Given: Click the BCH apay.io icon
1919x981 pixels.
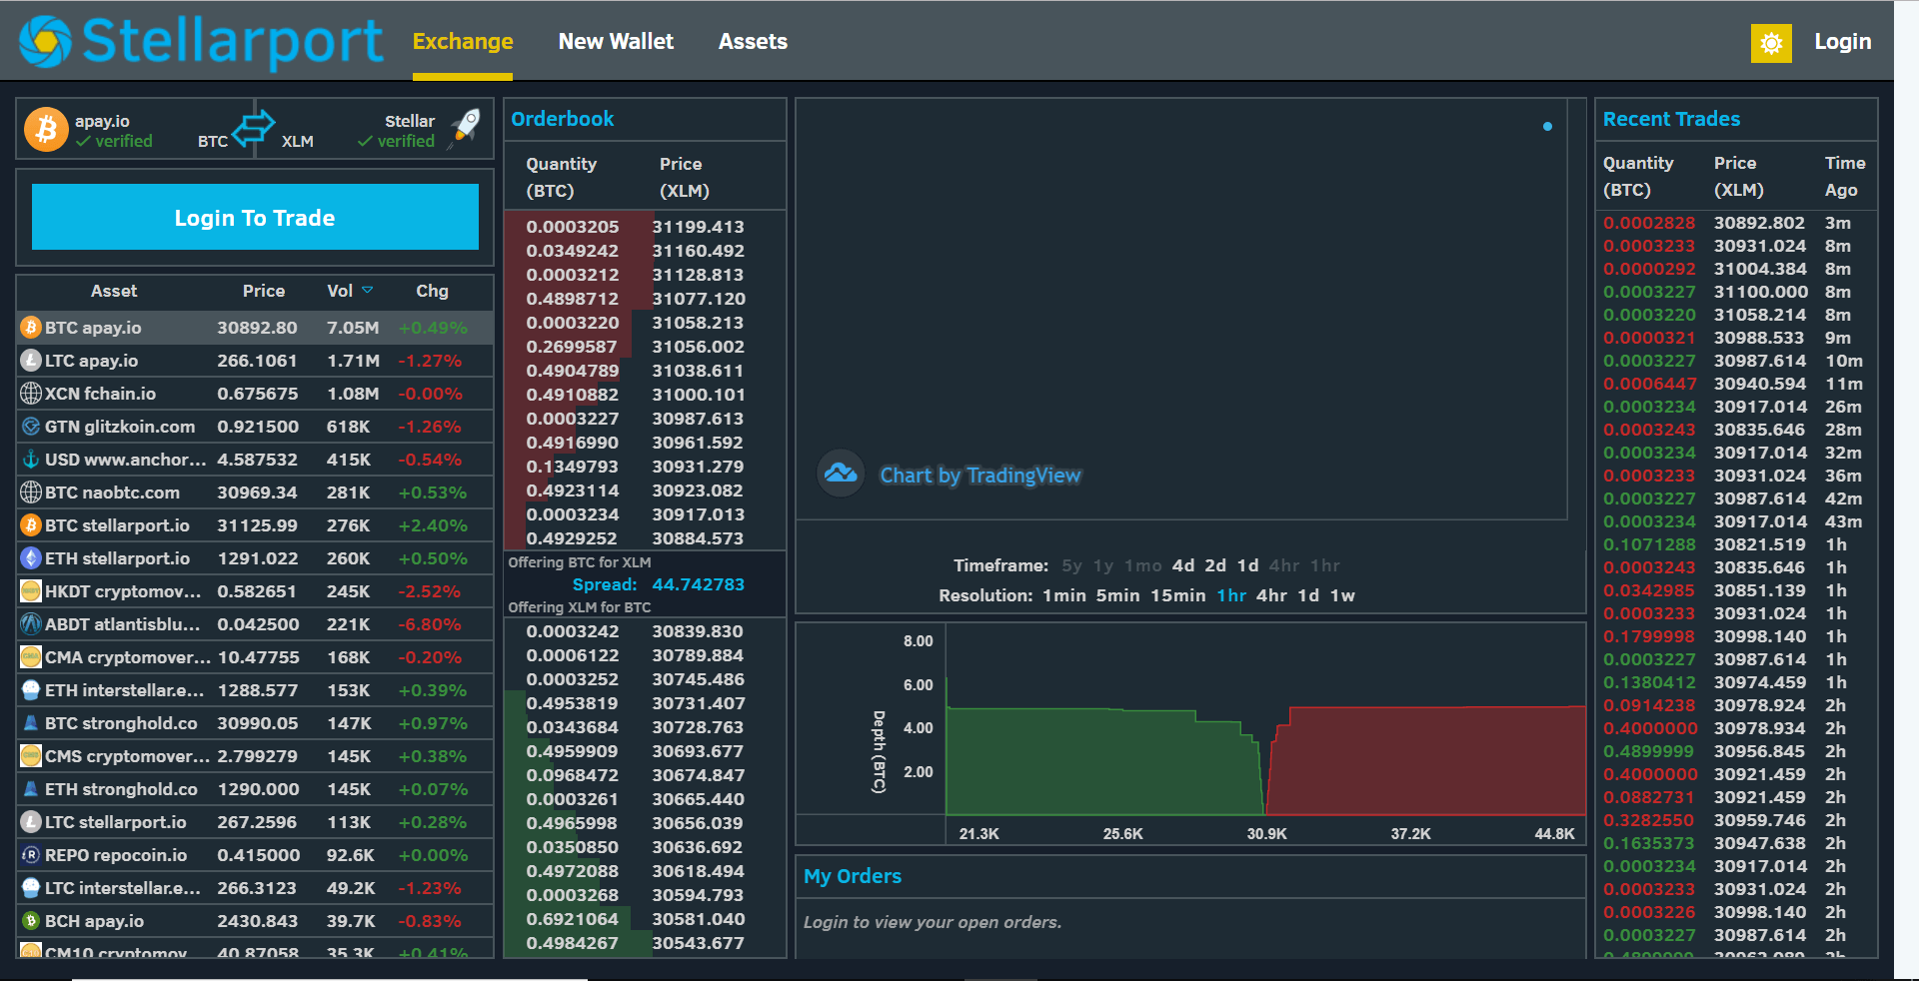Looking at the screenshot, I should pos(31,921).
